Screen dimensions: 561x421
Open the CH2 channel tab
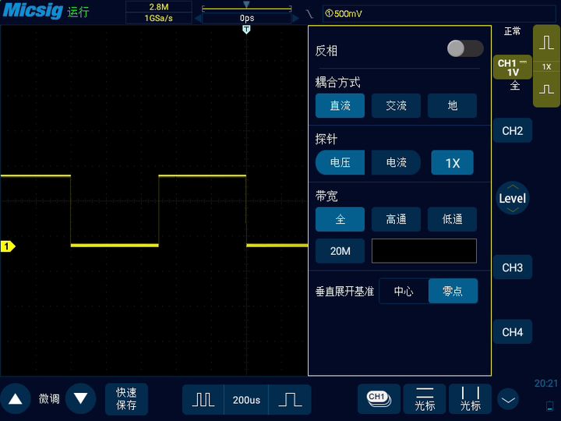pos(512,131)
